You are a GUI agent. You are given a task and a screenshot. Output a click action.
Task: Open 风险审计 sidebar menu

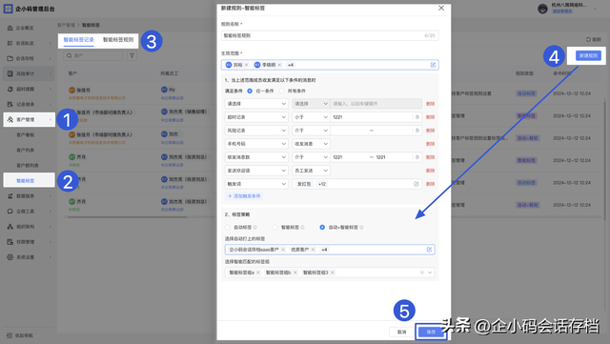[29, 73]
